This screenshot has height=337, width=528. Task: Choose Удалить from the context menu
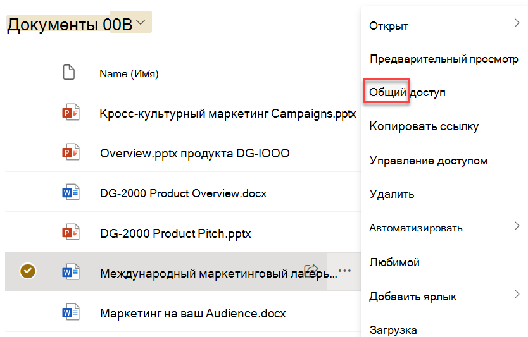click(x=392, y=194)
